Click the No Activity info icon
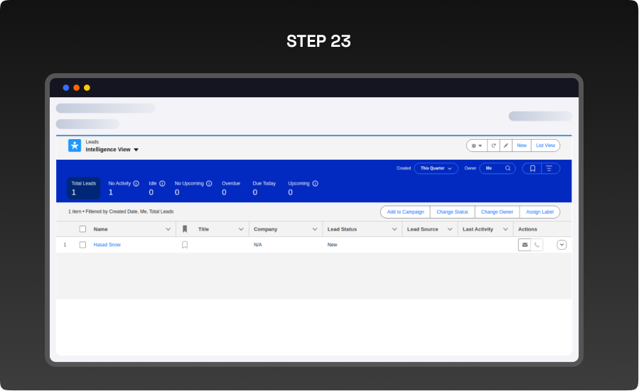Viewport: 639px width, 391px height. pyautogui.click(x=136, y=183)
